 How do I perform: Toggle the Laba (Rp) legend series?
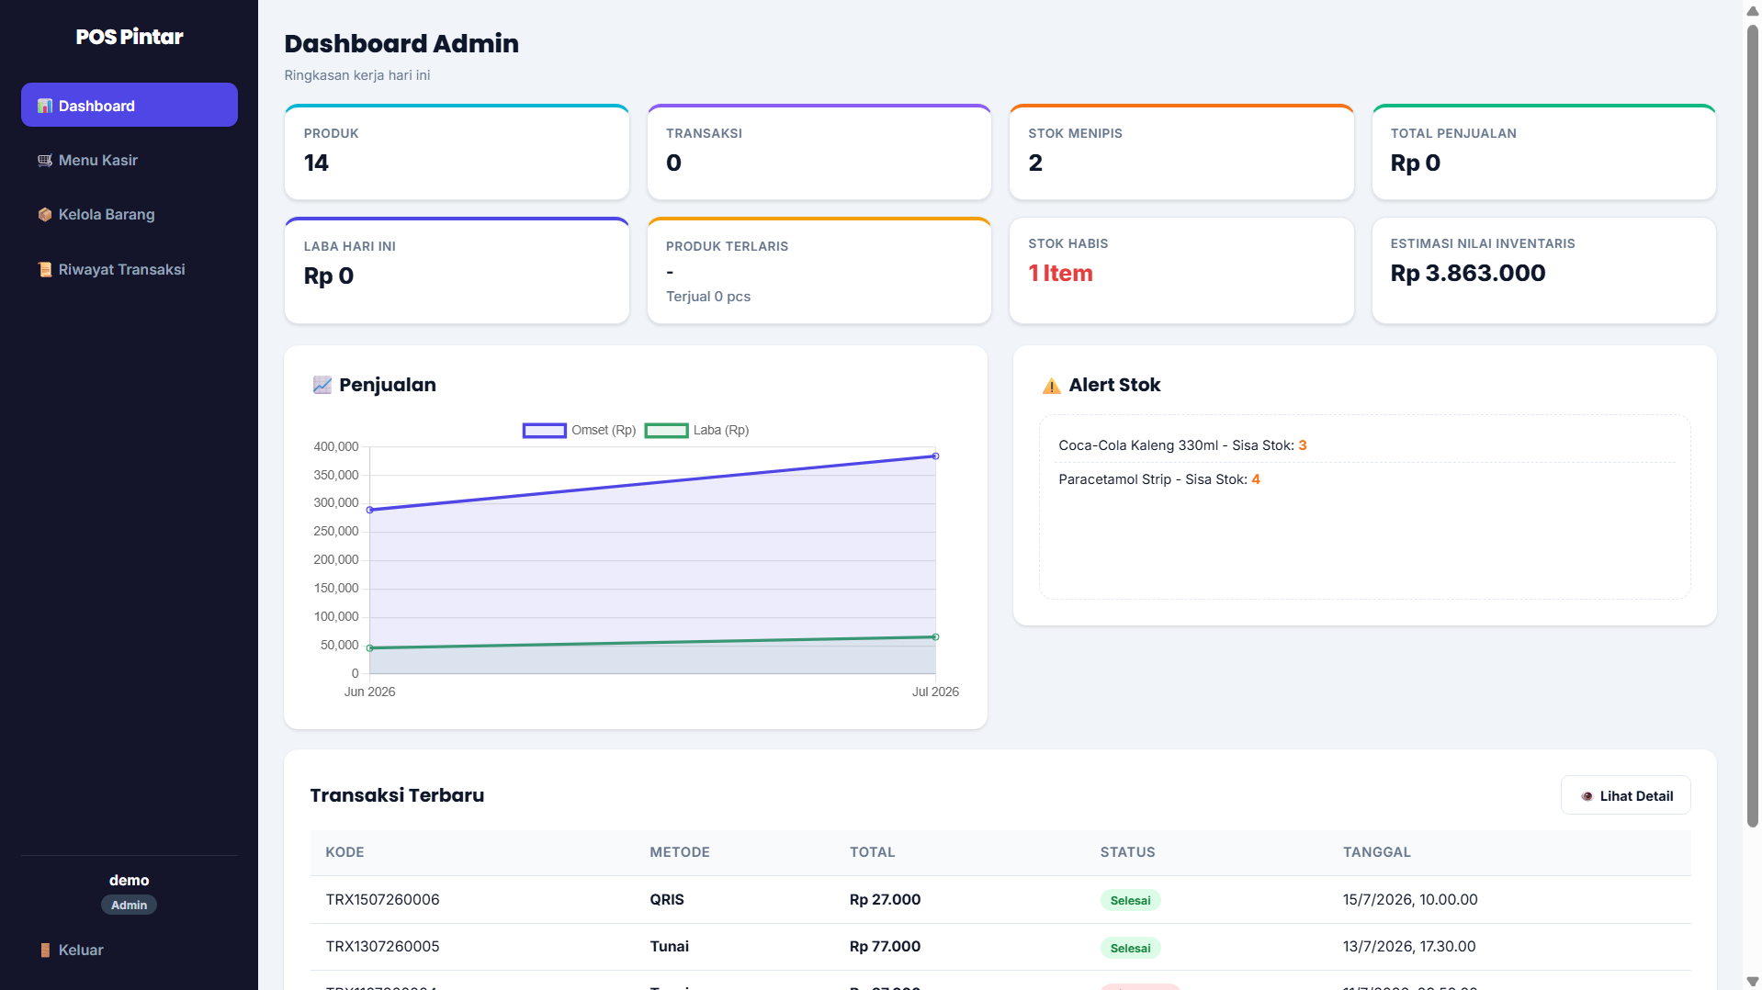pyautogui.click(x=697, y=430)
